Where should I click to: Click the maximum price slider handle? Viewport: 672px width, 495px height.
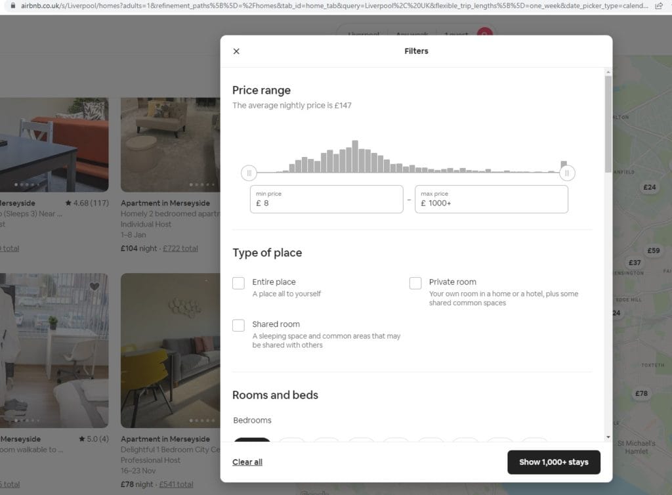[x=568, y=173]
